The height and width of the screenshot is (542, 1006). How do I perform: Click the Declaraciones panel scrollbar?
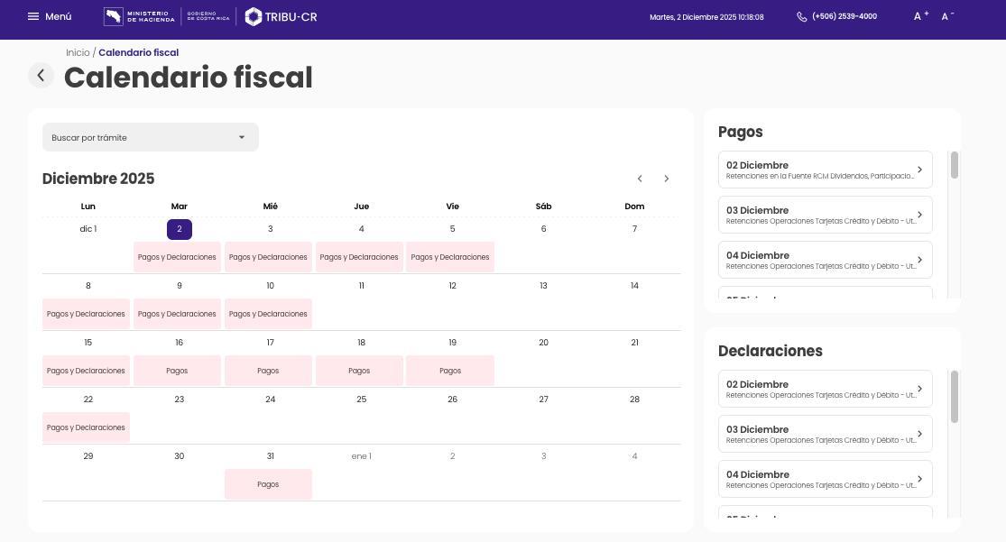pyautogui.click(x=955, y=397)
